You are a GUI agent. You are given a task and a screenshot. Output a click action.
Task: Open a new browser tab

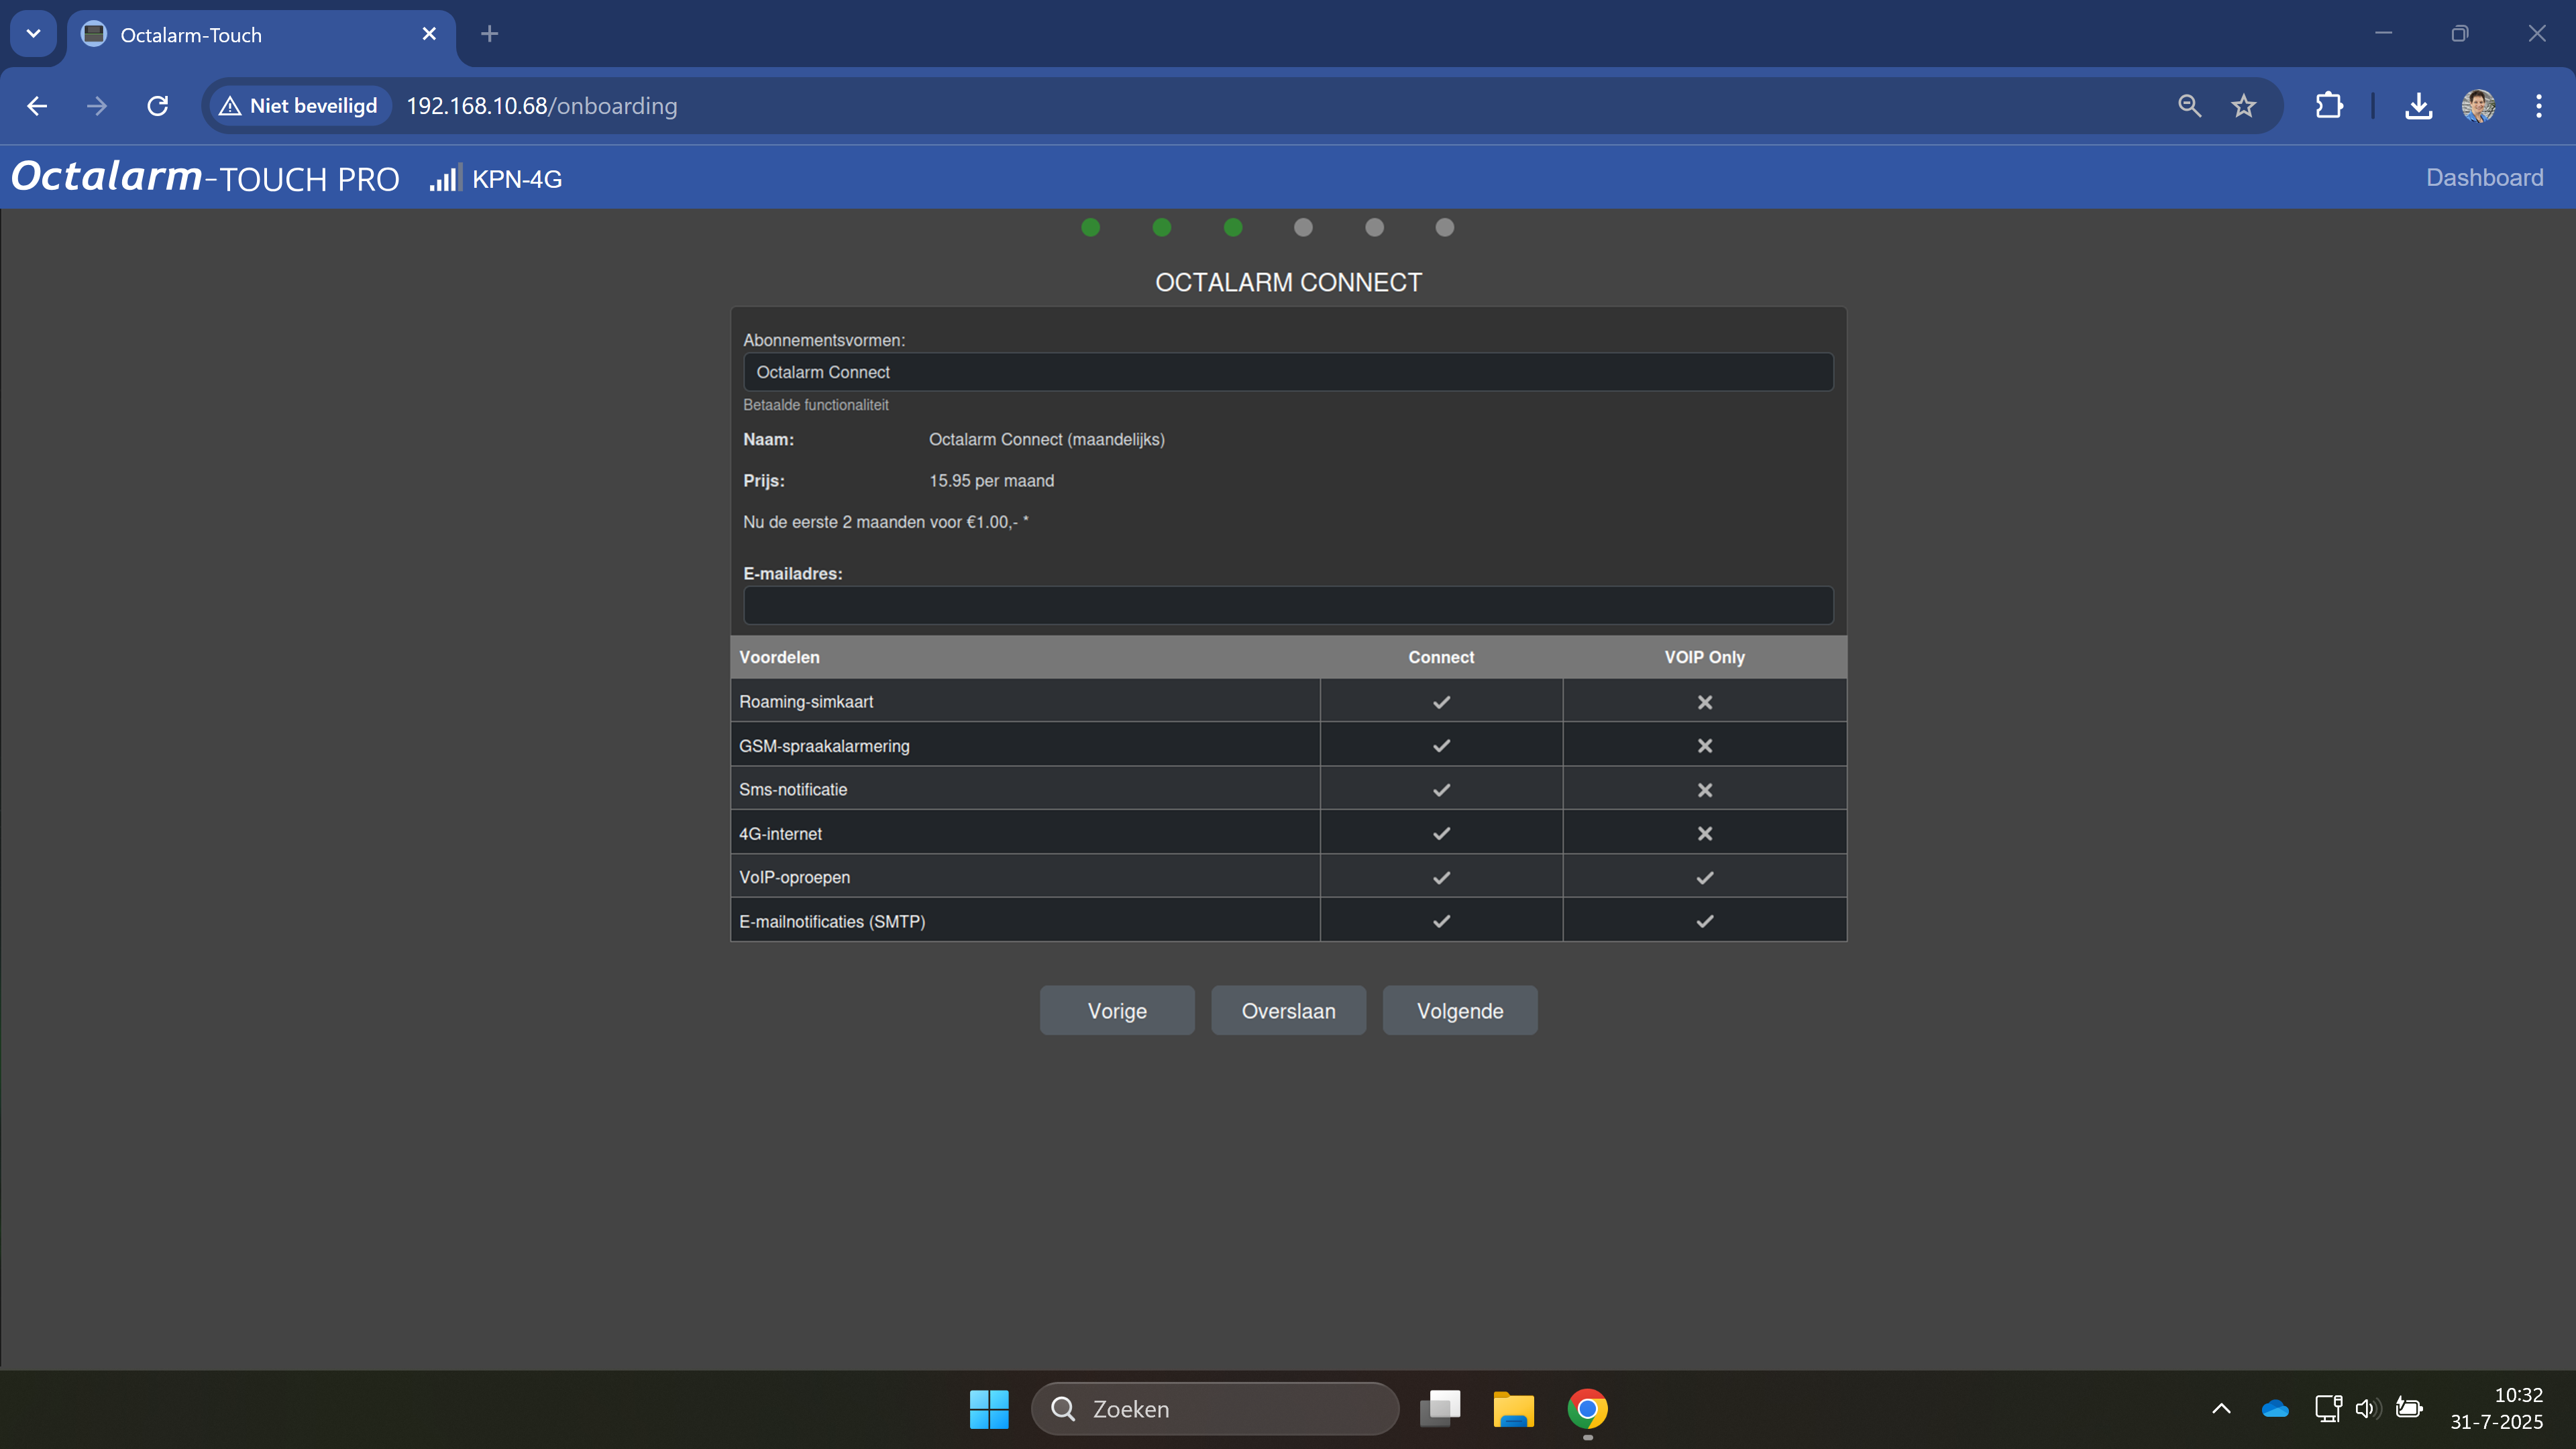489,34
